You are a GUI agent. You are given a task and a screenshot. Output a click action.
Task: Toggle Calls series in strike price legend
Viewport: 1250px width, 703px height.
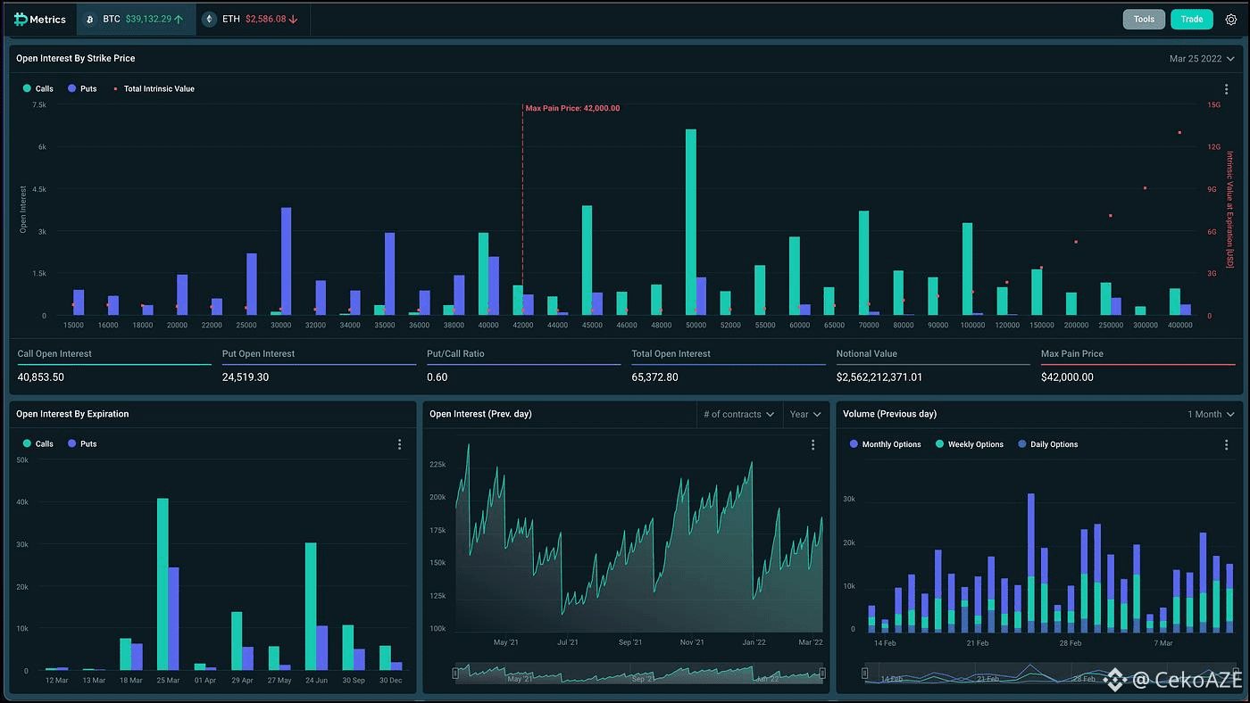[38, 89]
